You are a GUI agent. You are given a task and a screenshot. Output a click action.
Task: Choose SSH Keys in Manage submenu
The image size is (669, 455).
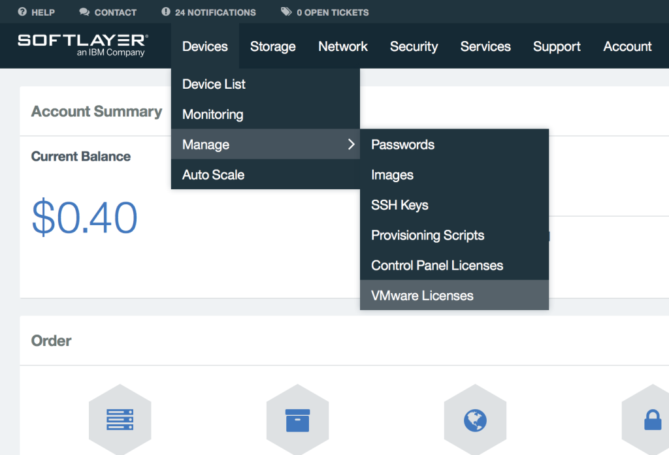coord(455,205)
